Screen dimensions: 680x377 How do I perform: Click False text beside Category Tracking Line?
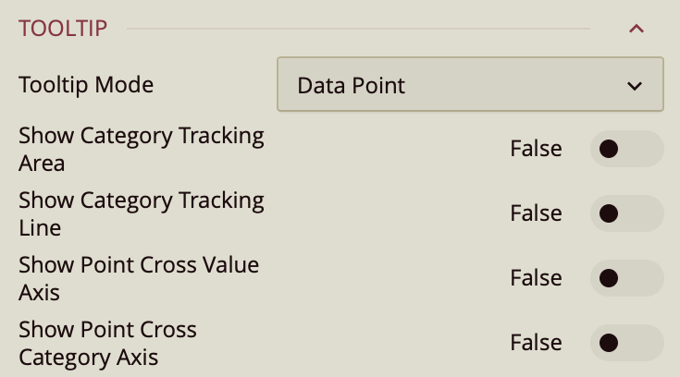(x=536, y=213)
